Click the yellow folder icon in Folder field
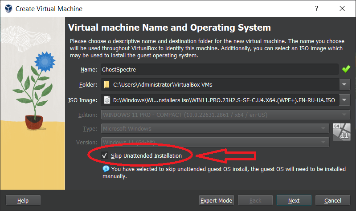 click(x=106, y=84)
